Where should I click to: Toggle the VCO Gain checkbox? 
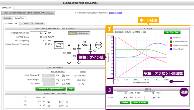tap(17, 37)
